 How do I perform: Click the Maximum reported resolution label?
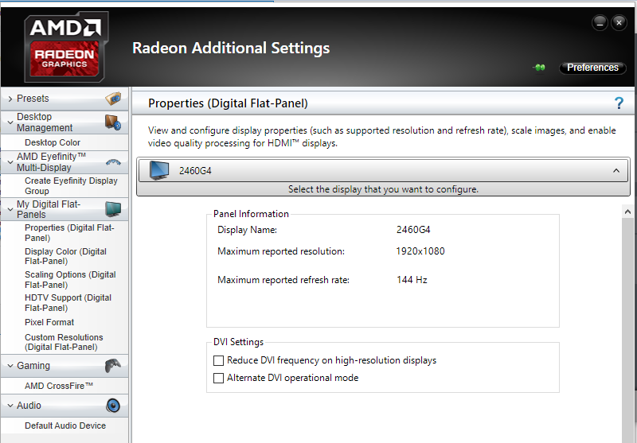281,251
